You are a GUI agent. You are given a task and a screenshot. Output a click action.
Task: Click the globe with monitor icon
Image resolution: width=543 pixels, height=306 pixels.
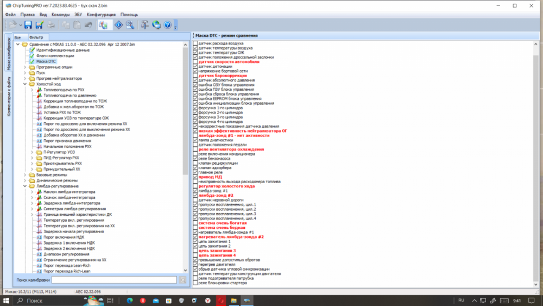[156, 25]
